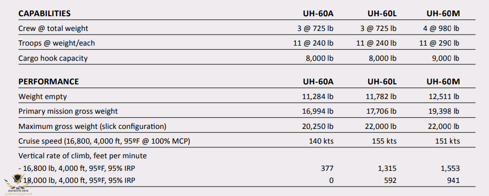This screenshot has width=489, height=196.
Task: Click the 155 kts cruise speed value
Action: [384, 141]
